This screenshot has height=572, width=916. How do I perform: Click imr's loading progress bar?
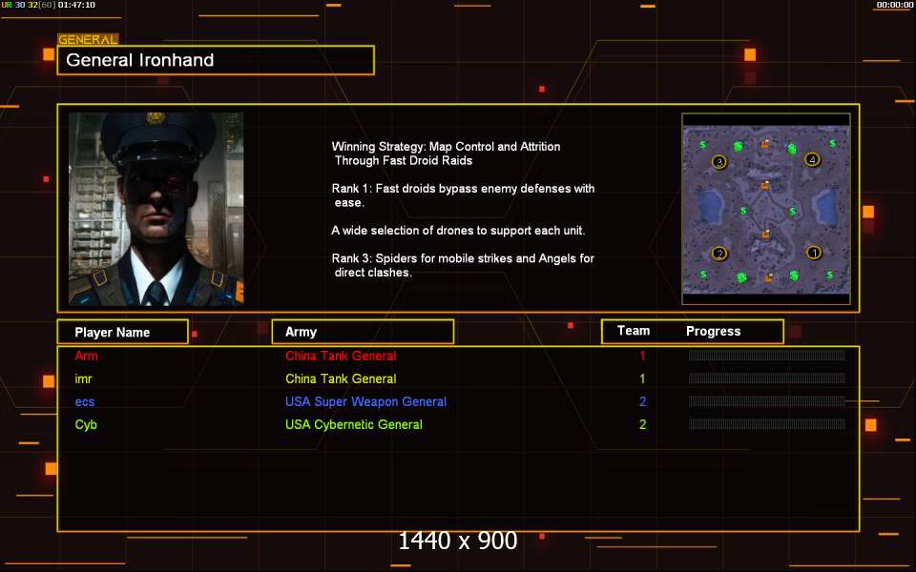pos(766,378)
